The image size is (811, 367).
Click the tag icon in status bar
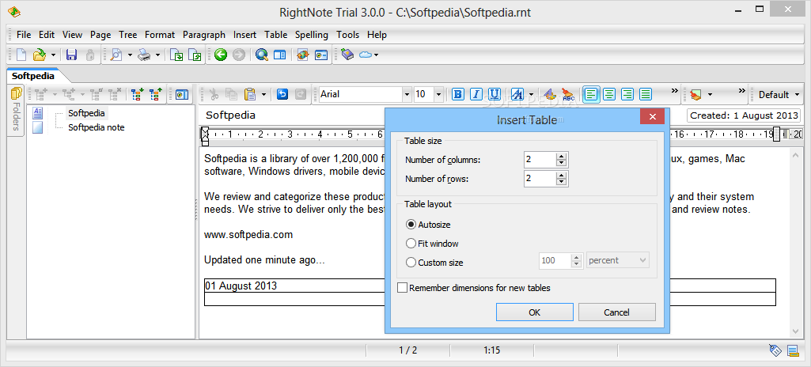pos(775,350)
